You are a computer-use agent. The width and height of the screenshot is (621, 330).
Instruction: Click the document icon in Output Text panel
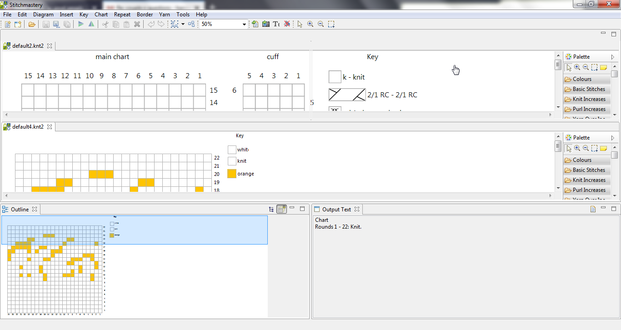pyautogui.click(x=593, y=209)
